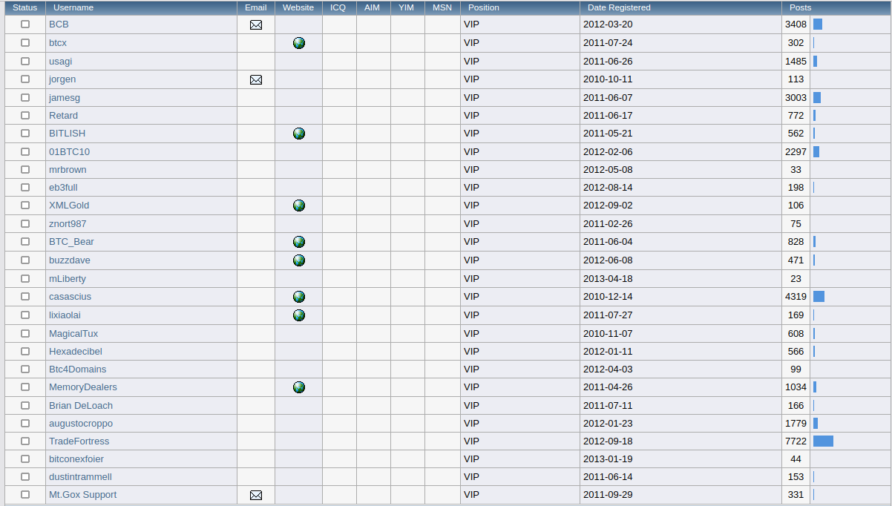Click the Email column header
Viewport: 892px width, 506px height.
(x=256, y=7)
